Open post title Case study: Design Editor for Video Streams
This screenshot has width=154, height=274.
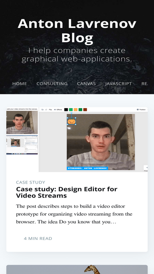tap(67, 192)
